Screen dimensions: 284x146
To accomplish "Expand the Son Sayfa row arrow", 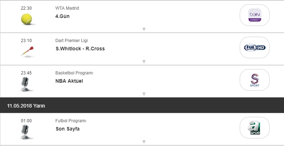I will coord(144,142).
